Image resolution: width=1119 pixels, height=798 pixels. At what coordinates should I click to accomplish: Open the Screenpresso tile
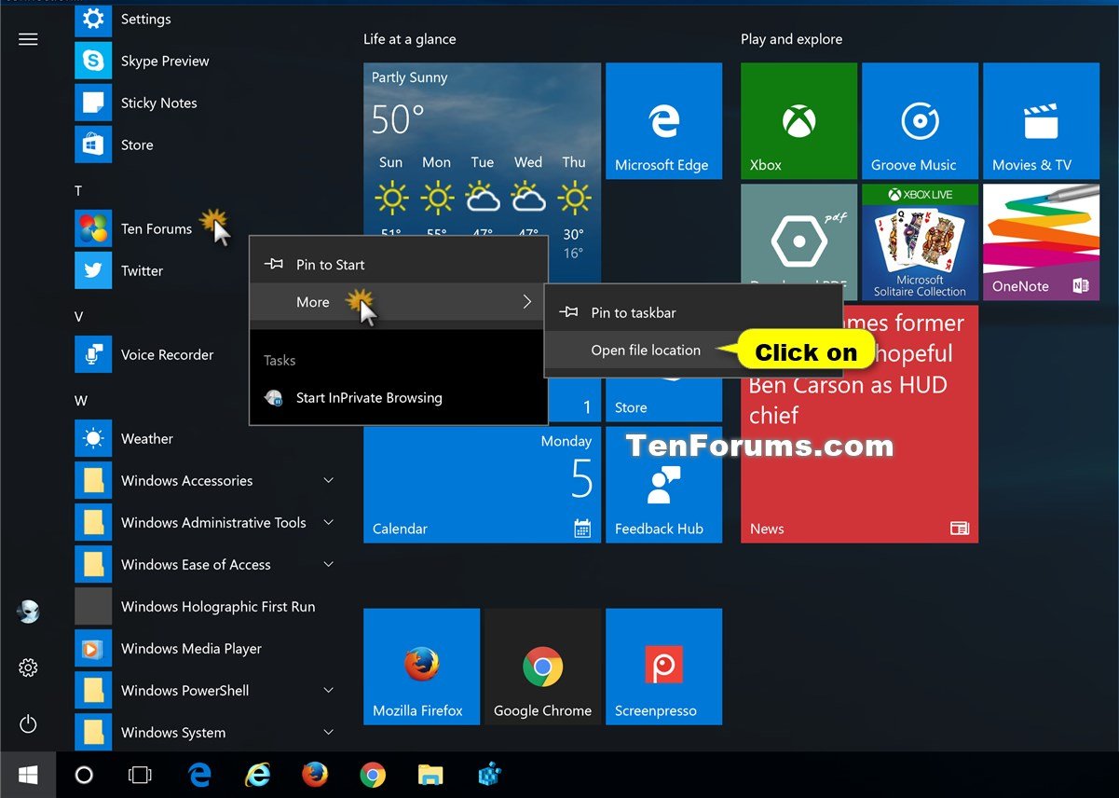[663, 667]
